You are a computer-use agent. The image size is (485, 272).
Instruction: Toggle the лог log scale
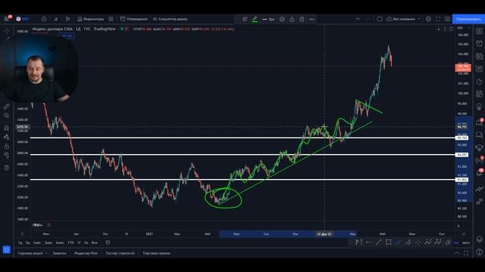pos(456,243)
